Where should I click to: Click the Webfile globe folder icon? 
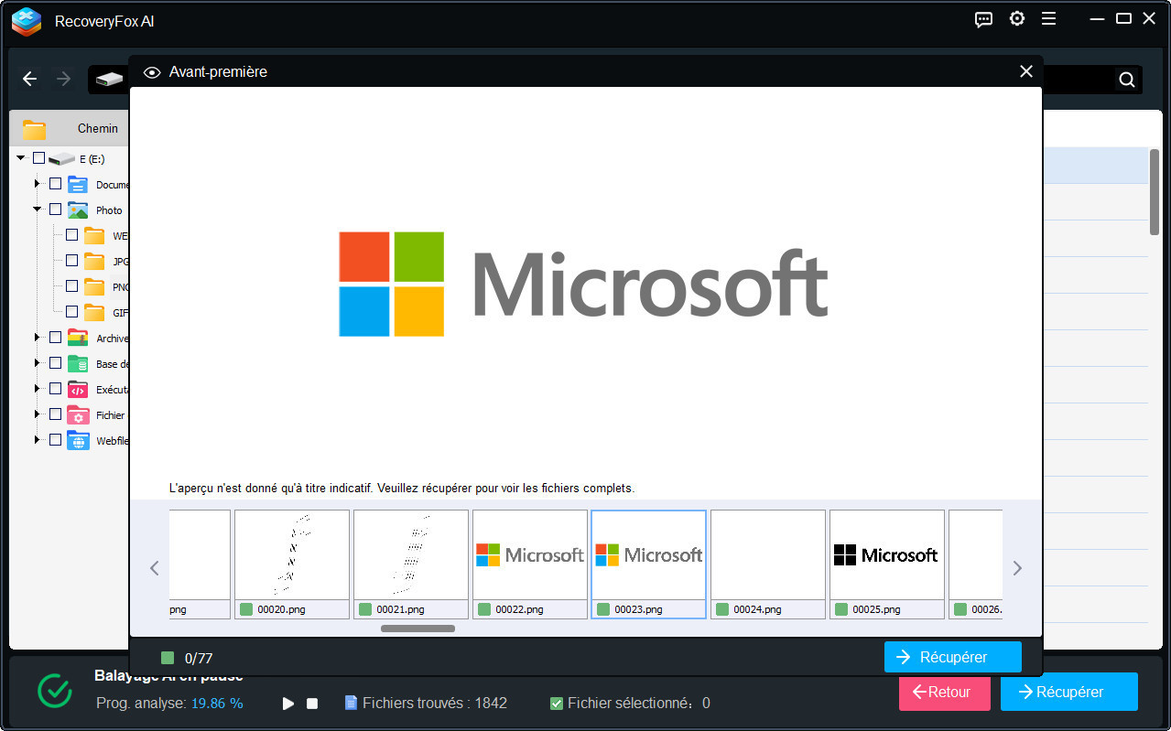point(78,440)
